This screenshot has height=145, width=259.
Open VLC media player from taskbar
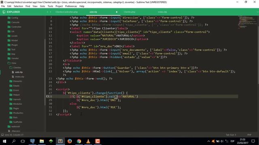(88, 141)
